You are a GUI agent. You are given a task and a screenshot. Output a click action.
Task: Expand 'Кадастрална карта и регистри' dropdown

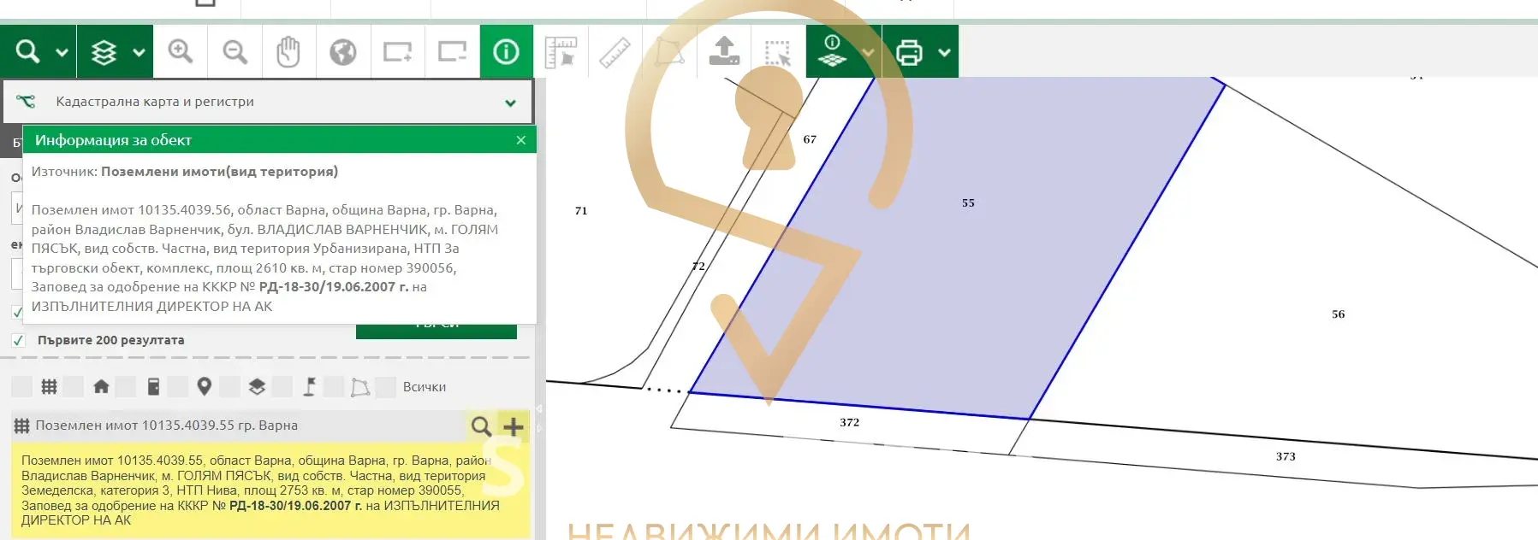pos(510,103)
